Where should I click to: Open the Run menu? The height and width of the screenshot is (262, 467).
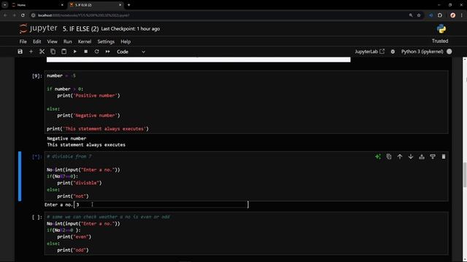click(x=68, y=41)
